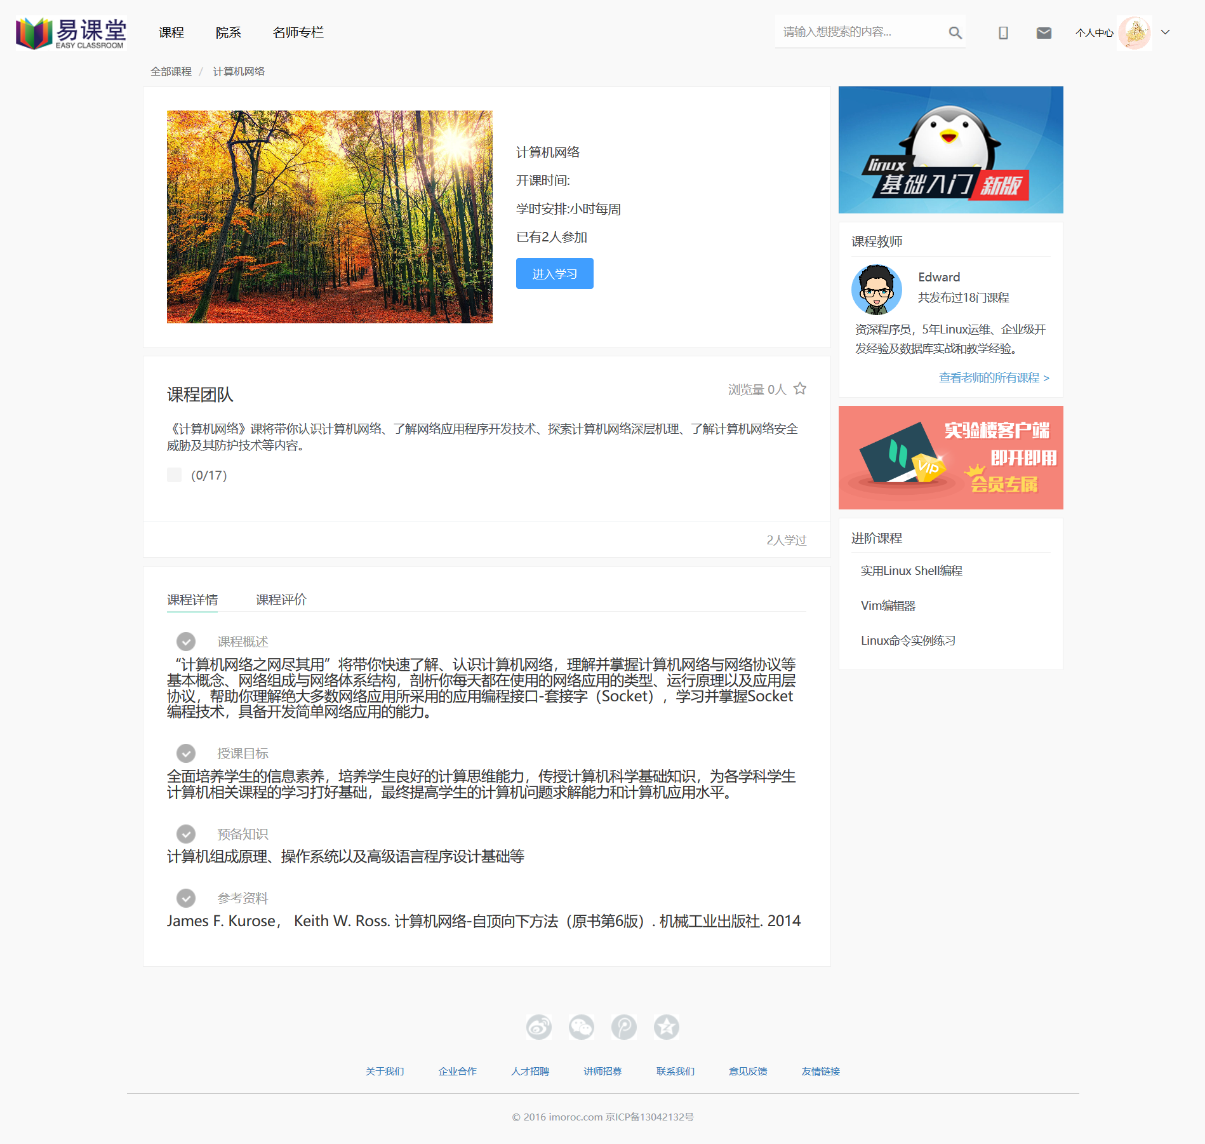Open the message envelope icon in the header
Screen dimensions: 1205x1144
pos(1043,32)
